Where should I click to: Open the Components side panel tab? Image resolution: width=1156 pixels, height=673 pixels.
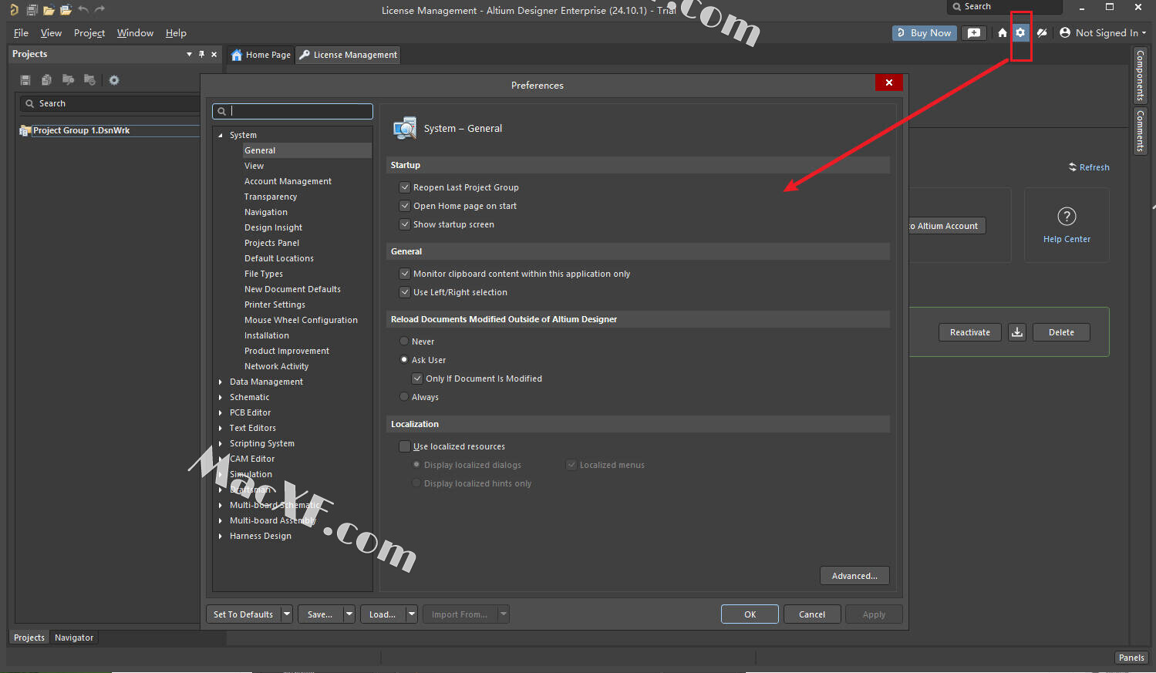click(x=1140, y=76)
